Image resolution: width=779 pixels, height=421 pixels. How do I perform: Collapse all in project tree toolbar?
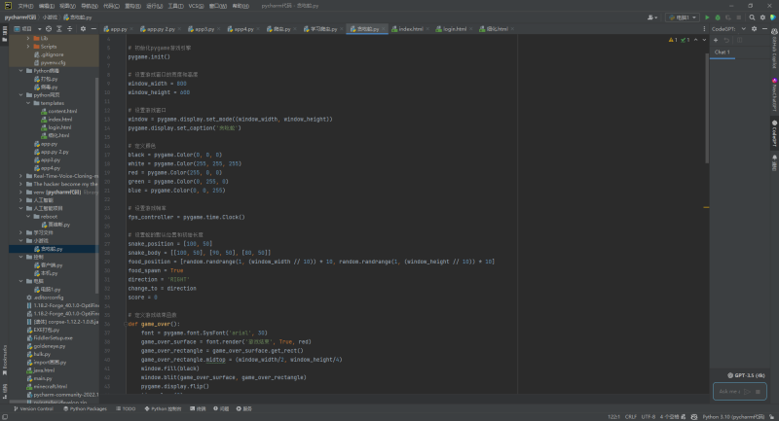(x=71, y=29)
